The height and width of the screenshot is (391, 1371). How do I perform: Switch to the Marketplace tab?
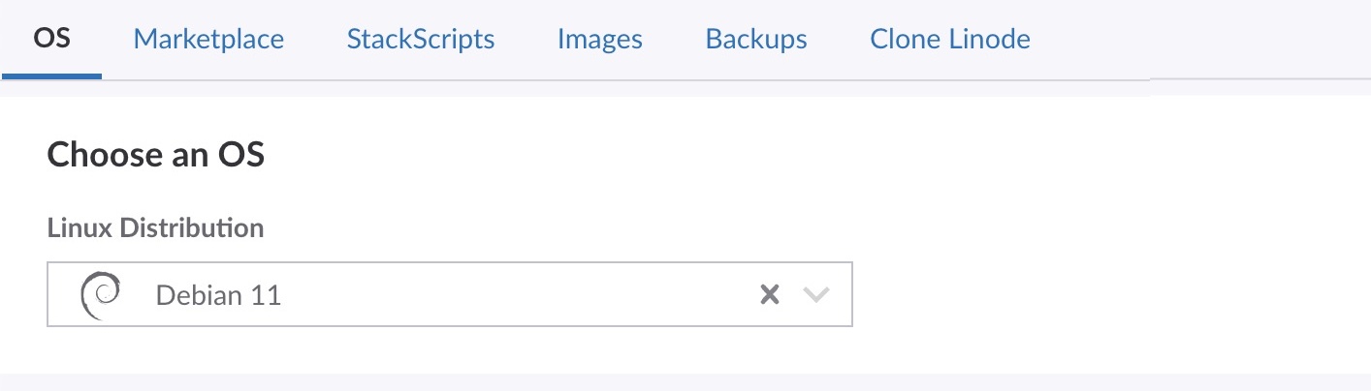click(x=208, y=40)
